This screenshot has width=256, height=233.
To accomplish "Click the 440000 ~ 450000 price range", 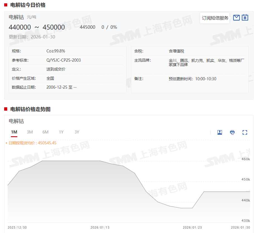I will coord(37,27).
